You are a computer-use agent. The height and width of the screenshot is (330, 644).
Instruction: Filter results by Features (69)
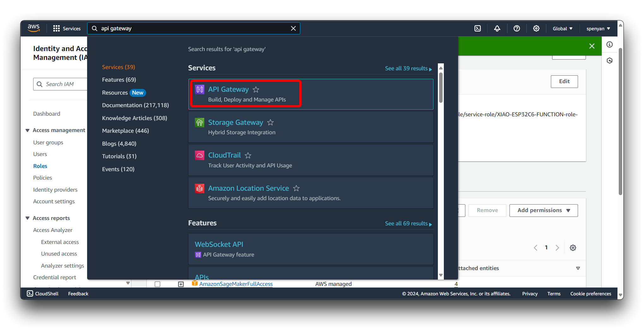point(119,80)
